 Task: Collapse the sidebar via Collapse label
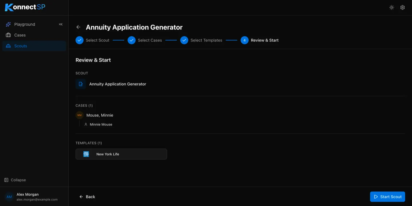tap(18, 180)
